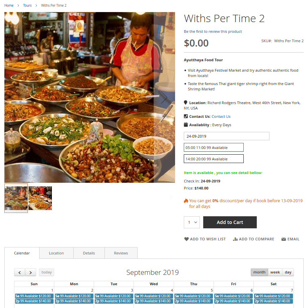The width and height of the screenshot is (308, 308).
Task: Click the Email envelope icon
Action: [284, 239]
